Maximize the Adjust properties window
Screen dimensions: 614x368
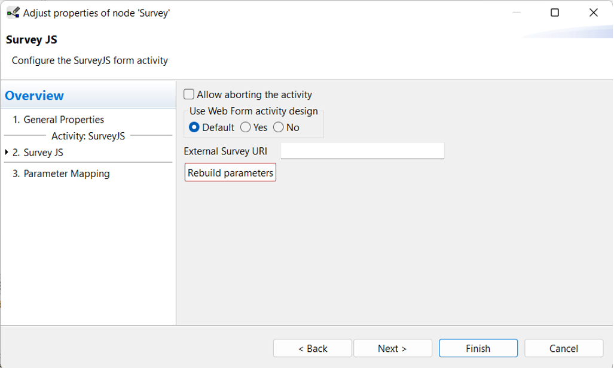pos(554,13)
